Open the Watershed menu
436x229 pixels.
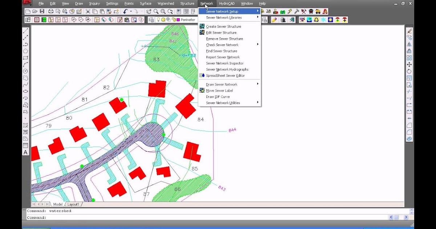coord(166,3)
